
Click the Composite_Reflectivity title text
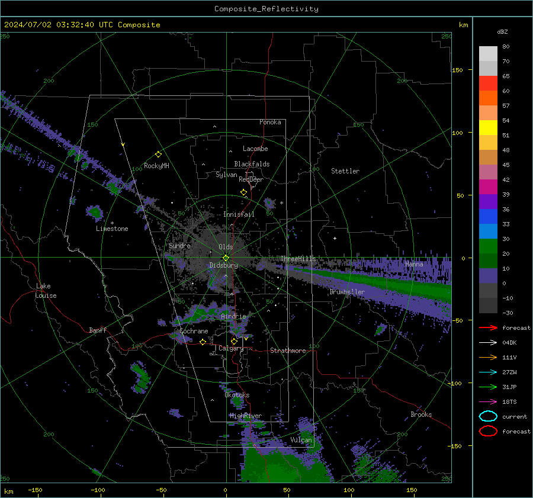coord(266,9)
